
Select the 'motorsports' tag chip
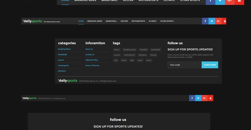129,55
